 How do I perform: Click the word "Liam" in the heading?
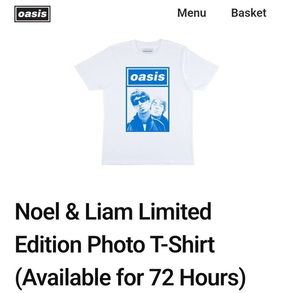tap(109, 212)
